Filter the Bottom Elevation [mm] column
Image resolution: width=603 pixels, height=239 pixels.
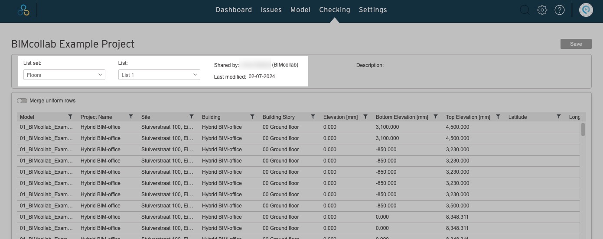[x=436, y=117]
